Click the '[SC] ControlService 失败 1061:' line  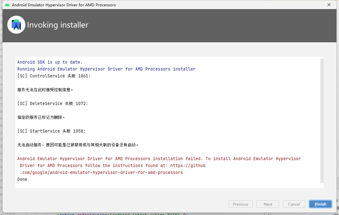point(54,76)
